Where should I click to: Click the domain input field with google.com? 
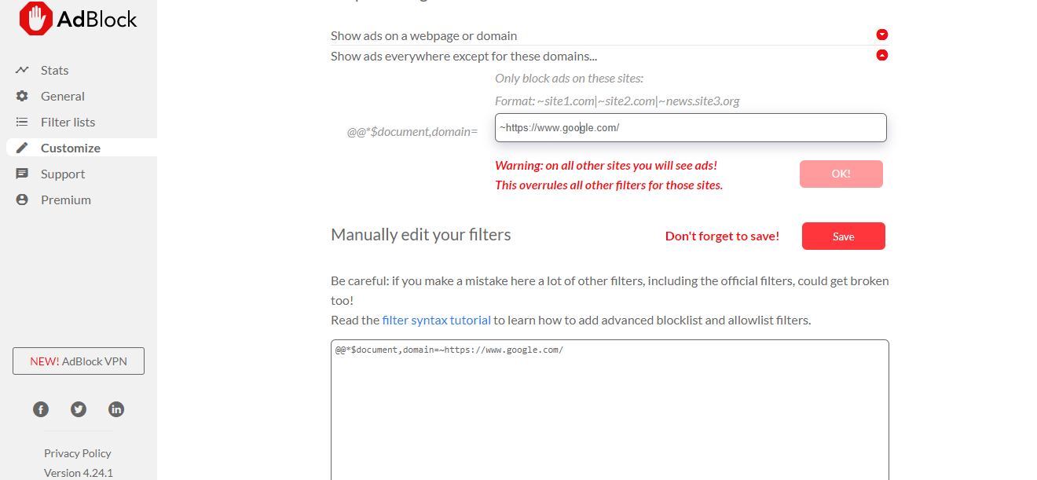point(691,128)
